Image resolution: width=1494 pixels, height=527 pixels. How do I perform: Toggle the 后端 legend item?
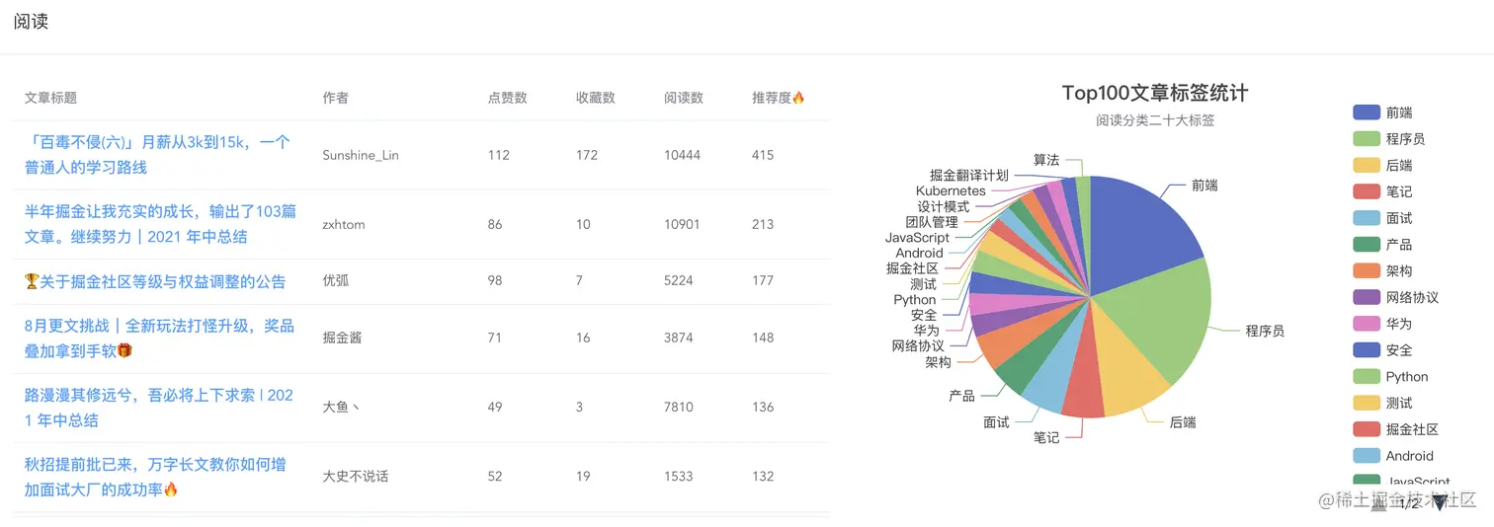1382,166
